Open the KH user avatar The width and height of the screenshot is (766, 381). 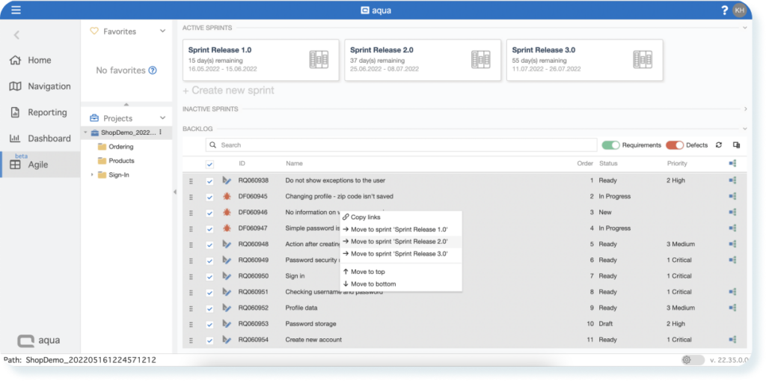click(x=740, y=10)
